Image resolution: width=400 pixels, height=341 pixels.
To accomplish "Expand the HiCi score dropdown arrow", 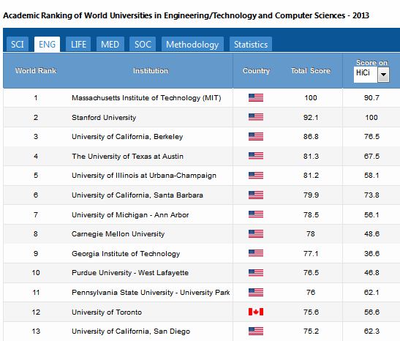I will (383, 75).
